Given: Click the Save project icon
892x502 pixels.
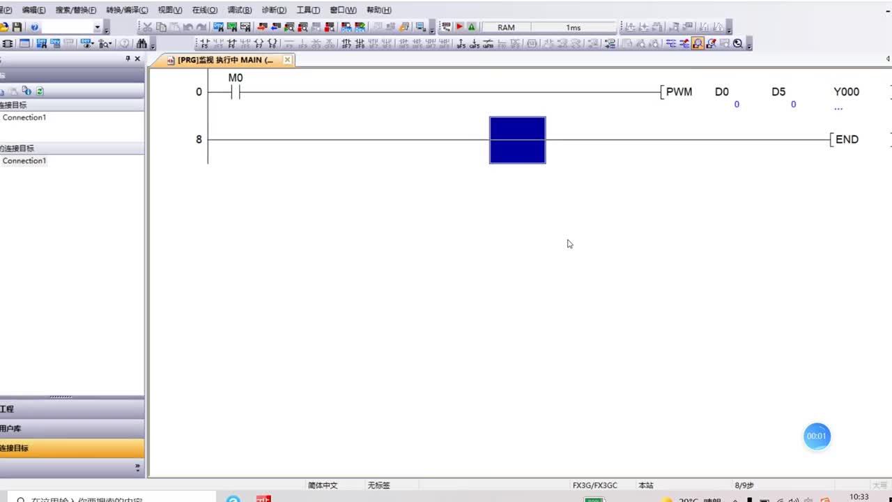Looking at the screenshot, I should point(17,27).
